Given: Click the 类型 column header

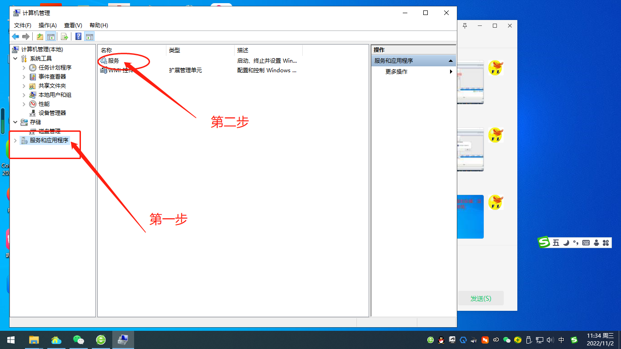Looking at the screenshot, I should 200,50.
